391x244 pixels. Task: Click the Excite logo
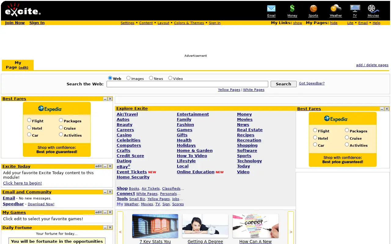pos(23,10)
